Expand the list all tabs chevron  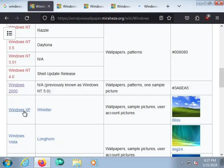(x=179, y=6)
